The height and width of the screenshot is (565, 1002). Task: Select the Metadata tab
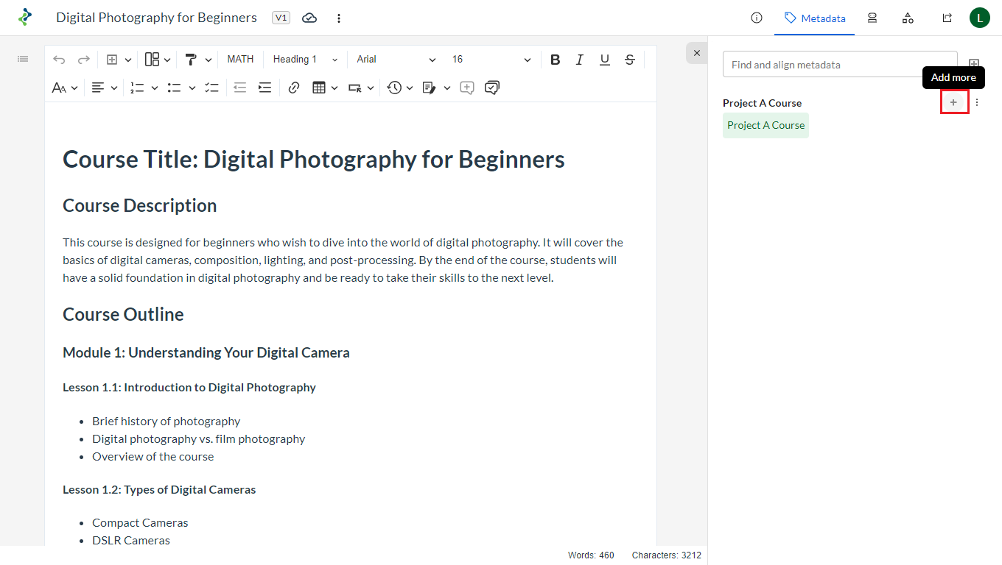[x=814, y=18]
